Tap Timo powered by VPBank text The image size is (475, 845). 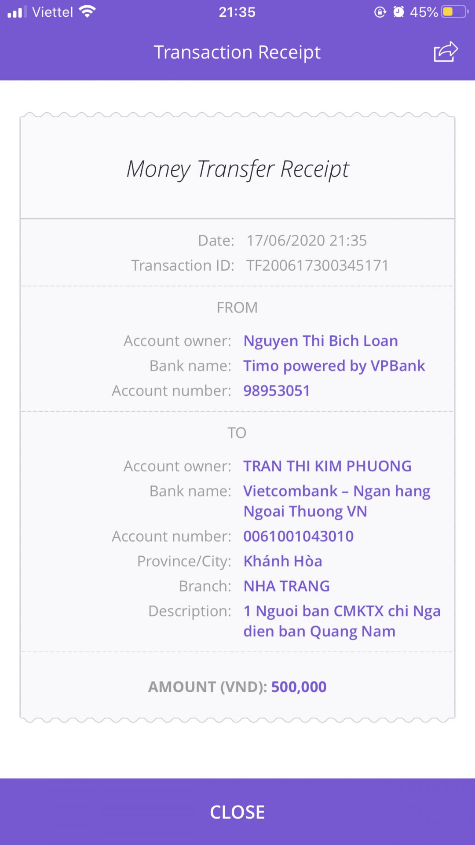pyautogui.click(x=334, y=366)
